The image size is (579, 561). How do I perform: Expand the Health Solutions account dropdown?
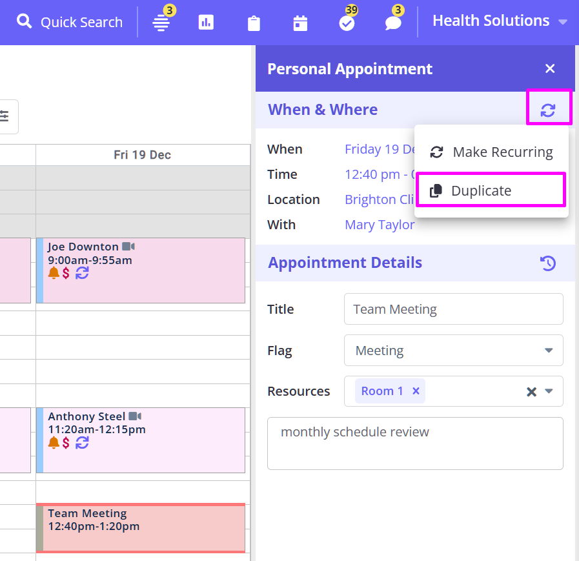point(562,22)
